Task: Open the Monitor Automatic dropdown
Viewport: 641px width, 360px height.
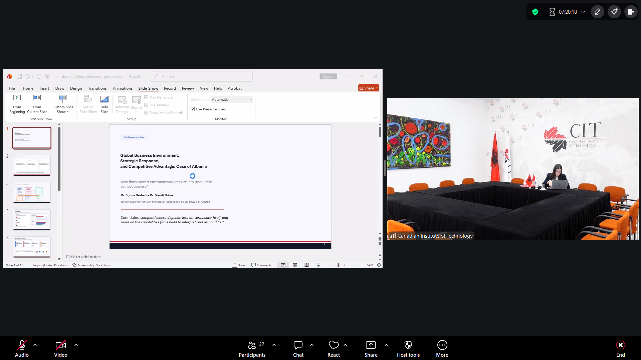Action: point(232,100)
